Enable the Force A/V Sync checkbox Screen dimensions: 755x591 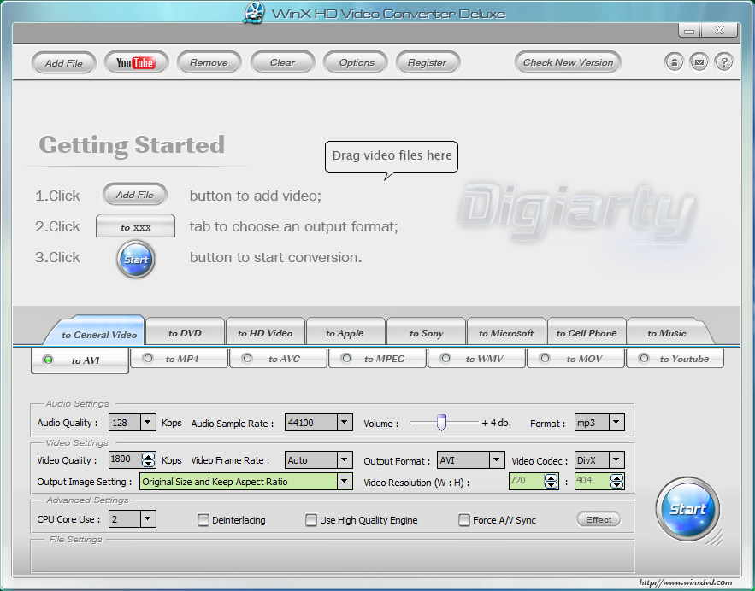pos(464,520)
